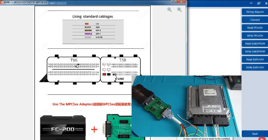Click the ECU bench photo overlay

pos(187,106)
